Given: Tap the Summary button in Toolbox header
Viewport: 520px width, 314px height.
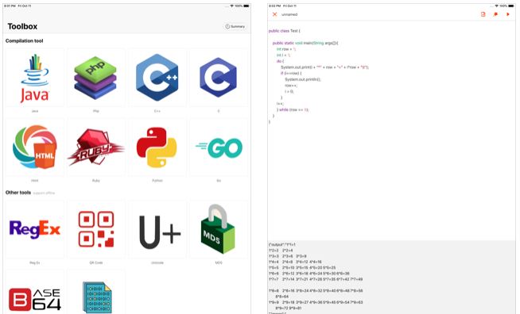Looking at the screenshot, I should [235, 26].
